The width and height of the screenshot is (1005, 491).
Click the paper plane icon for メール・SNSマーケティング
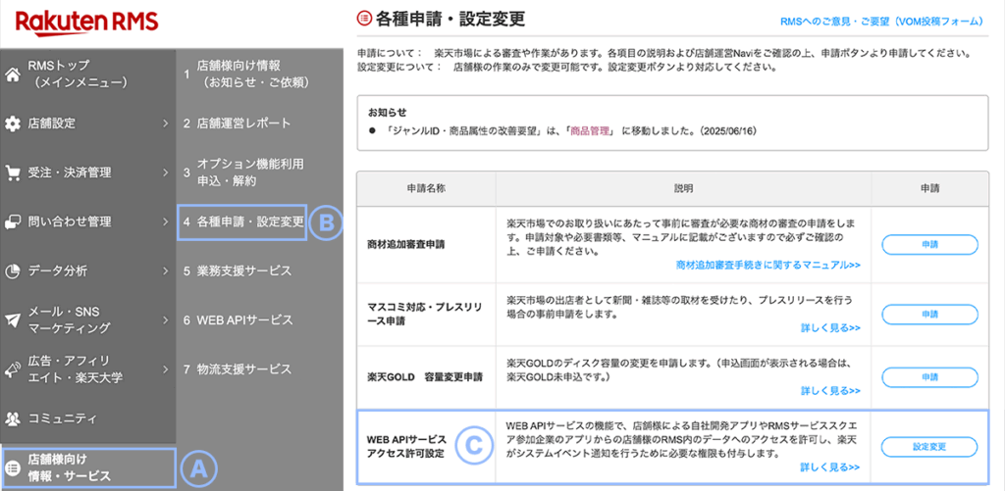point(13,320)
